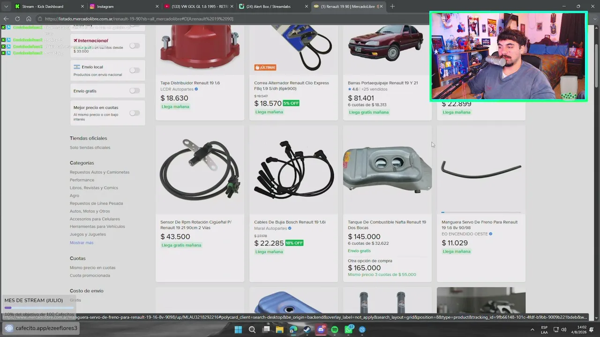The width and height of the screenshot is (600, 337).
Task: Toggle the Internacional shipping switch
Action: tap(135, 45)
